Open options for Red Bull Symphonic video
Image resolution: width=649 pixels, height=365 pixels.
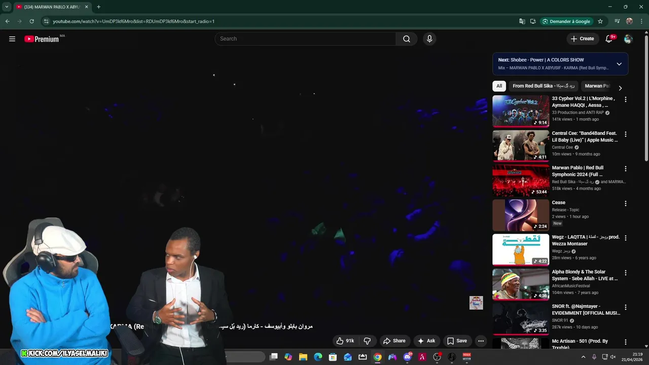pyautogui.click(x=626, y=169)
